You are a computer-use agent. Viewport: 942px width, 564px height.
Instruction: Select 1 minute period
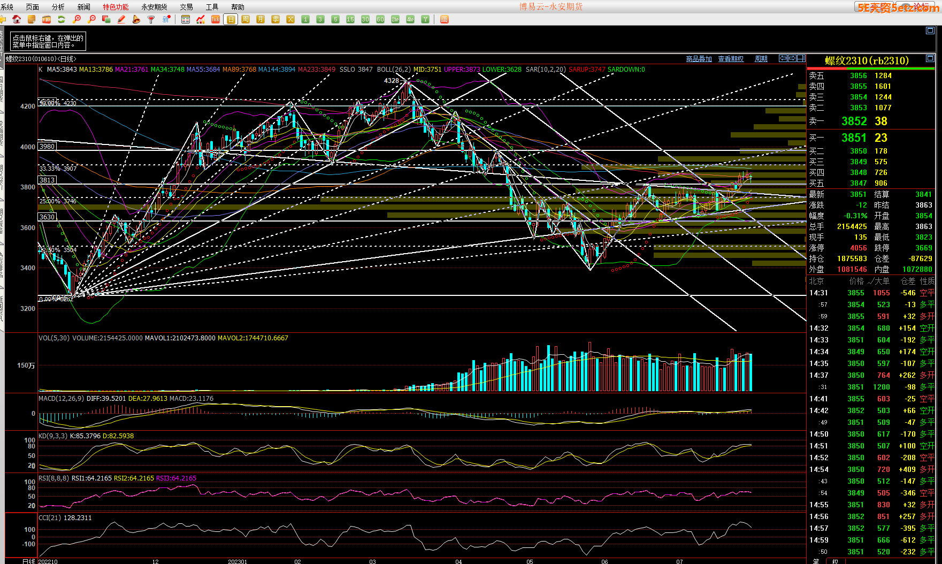(x=305, y=19)
